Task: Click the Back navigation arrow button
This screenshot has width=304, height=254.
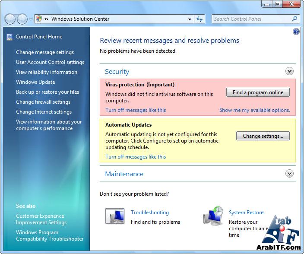Action: 10,19
